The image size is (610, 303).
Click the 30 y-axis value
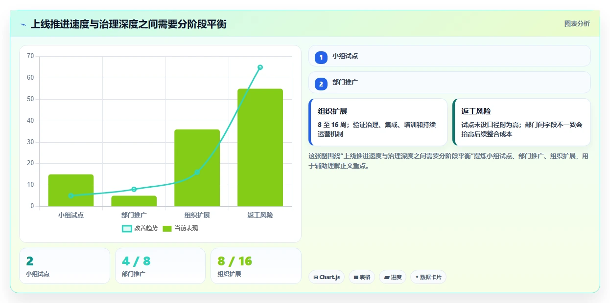(30, 142)
